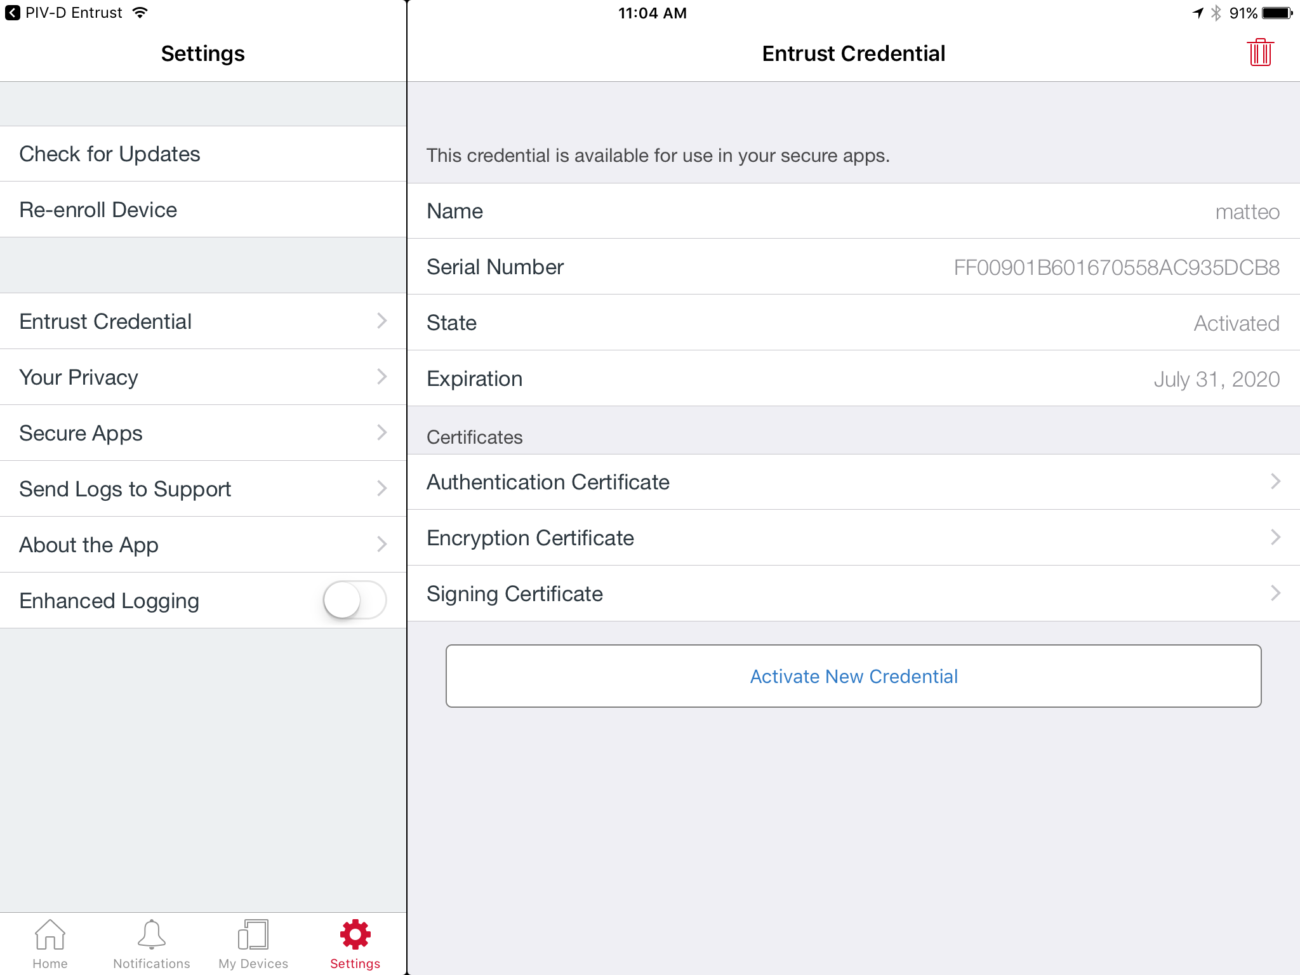Open Send Logs to Support item
The width and height of the screenshot is (1300, 975).
pos(203,489)
